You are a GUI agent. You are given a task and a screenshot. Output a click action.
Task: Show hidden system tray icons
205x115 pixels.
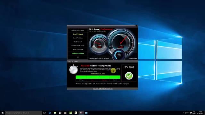183,113
